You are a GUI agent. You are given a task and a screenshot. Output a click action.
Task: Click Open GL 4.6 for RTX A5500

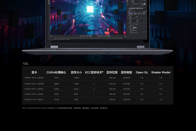coord(142,78)
